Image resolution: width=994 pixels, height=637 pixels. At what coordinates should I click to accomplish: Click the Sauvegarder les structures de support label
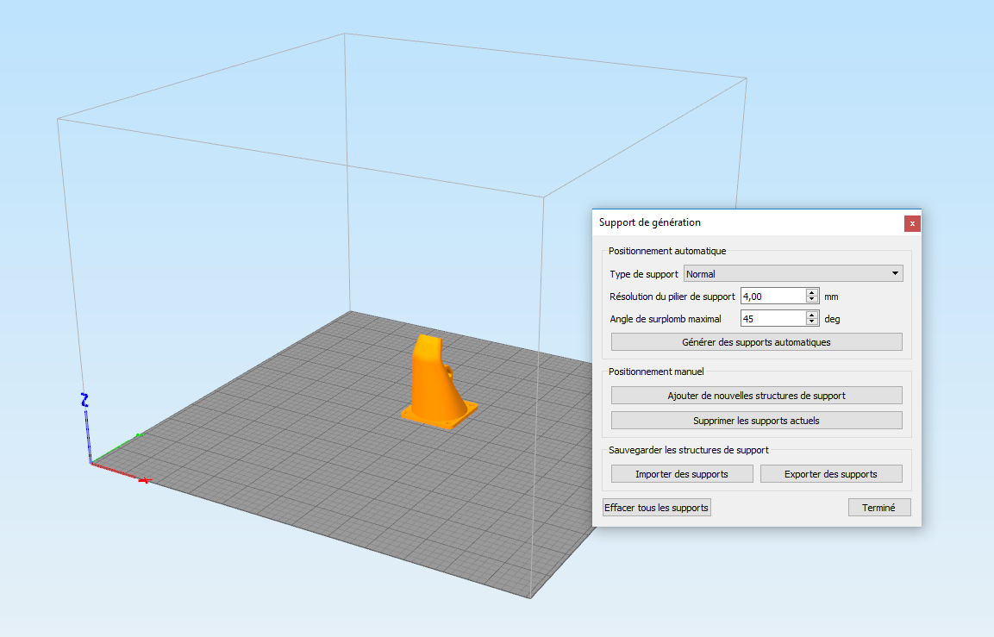tap(689, 450)
